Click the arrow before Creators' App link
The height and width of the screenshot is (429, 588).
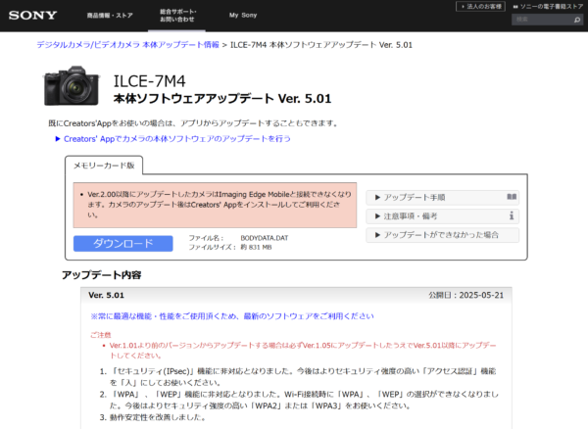coord(58,139)
